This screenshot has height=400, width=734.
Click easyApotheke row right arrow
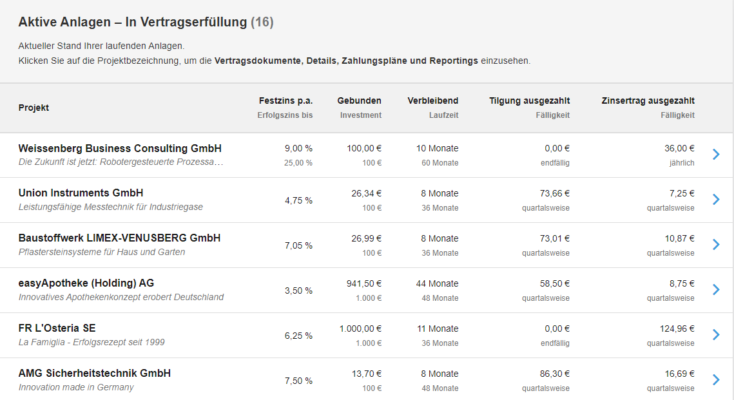click(716, 290)
